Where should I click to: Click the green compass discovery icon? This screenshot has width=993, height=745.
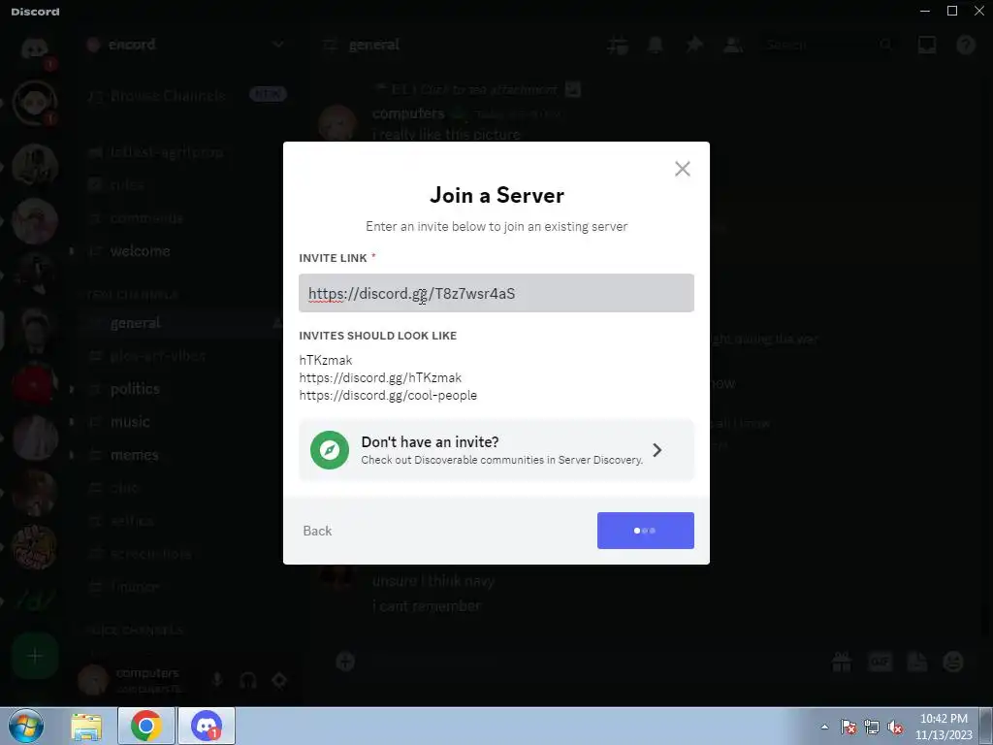pyautogui.click(x=330, y=450)
